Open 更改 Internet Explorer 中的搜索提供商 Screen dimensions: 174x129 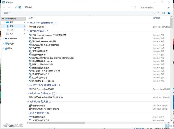(x=49, y=35)
